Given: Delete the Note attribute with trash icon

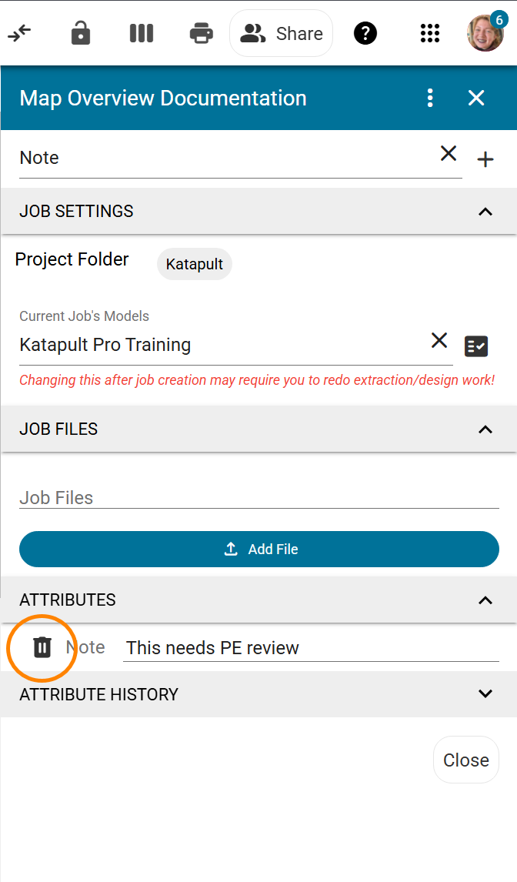Looking at the screenshot, I should pyautogui.click(x=42, y=647).
